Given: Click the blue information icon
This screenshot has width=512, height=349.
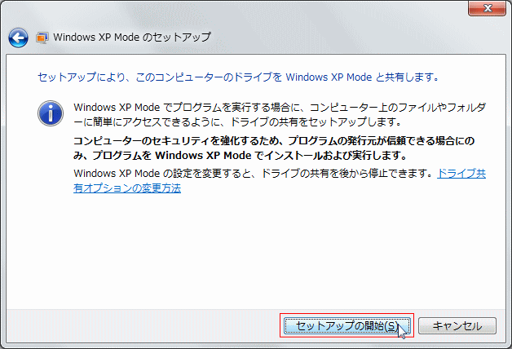Looking at the screenshot, I should pos(51,113).
